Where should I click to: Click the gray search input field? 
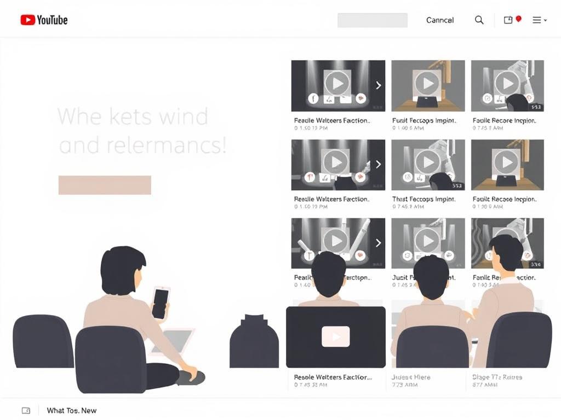(x=373, y=20)
